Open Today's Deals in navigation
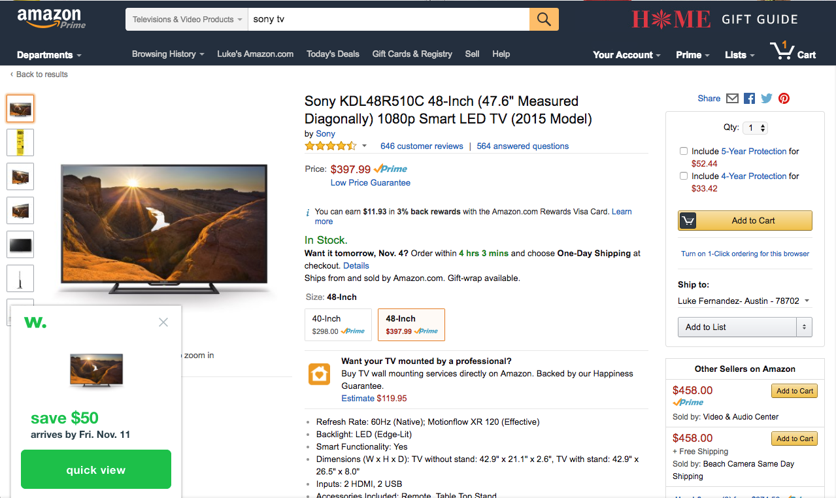 point(333,54)
